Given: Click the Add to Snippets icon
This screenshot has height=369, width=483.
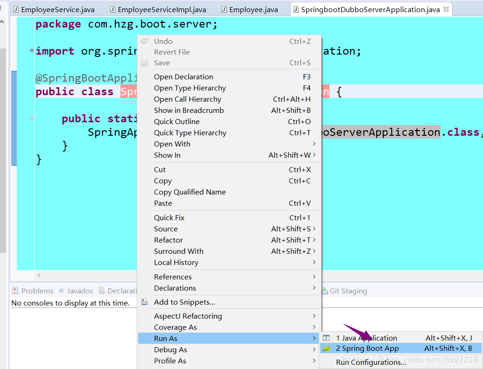Looking at the screenshot, I should click(145, 302).
